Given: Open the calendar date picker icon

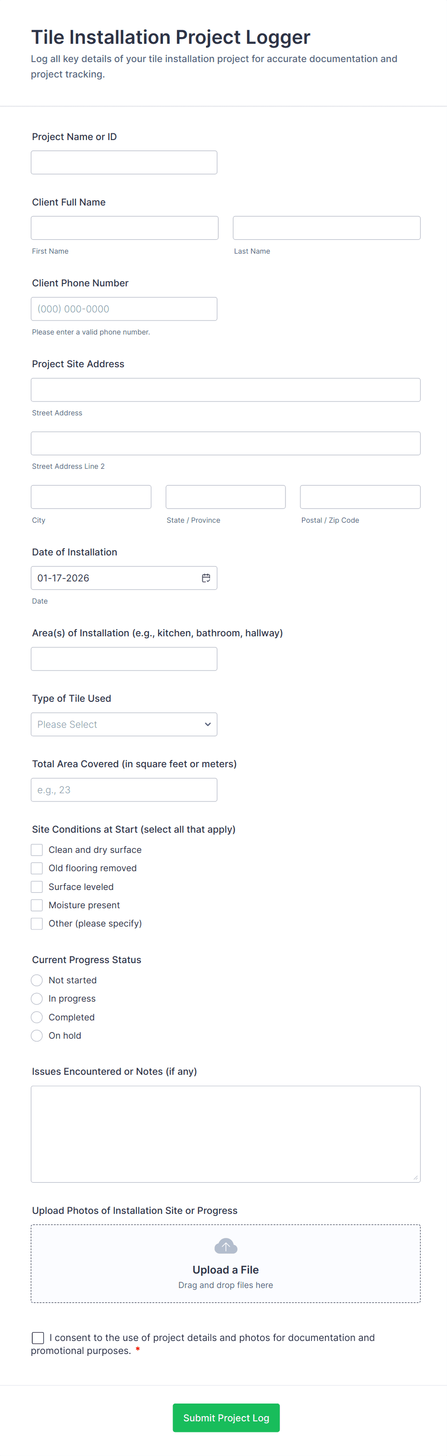Looking at the screenshot, I should [206, 578].
